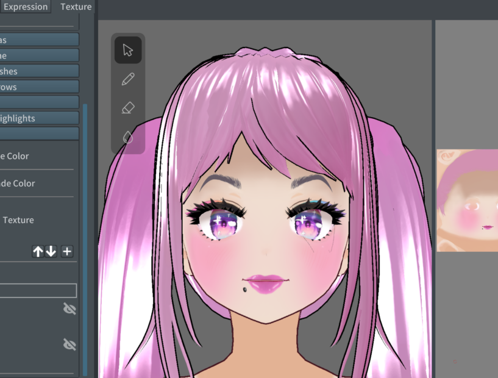Screen dimensions: 498x378
Task: Select the row ending in "as"
Action: coord(40,40)
